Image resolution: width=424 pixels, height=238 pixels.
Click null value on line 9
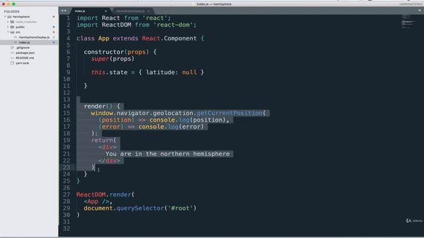pos(189,72)
